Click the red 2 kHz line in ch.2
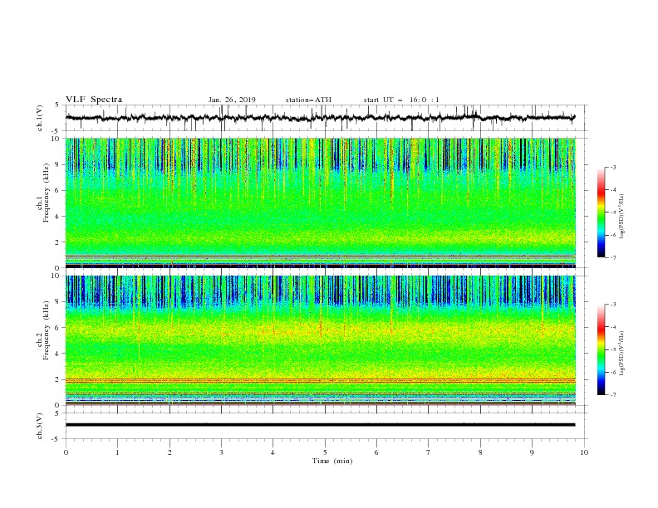Image resolution: width=658 pixels, height=508 pixels. 321,379
